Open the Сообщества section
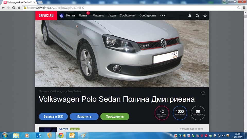The height and width of the screenshot is (139, 247). coord(148,15)
